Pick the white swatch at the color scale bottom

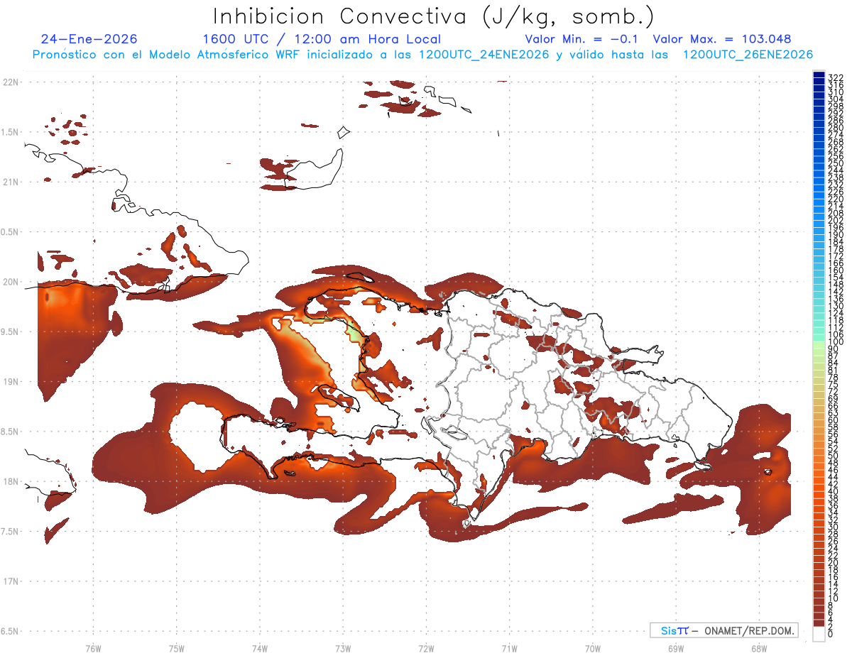tap(819, 635)
